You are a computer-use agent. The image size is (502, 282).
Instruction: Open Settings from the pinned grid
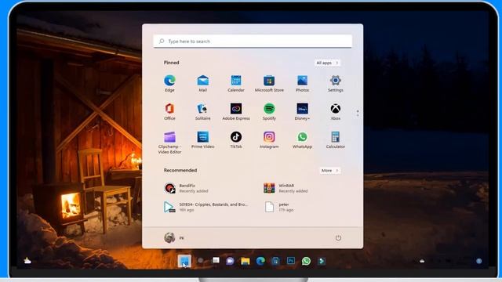pos(335,84)
